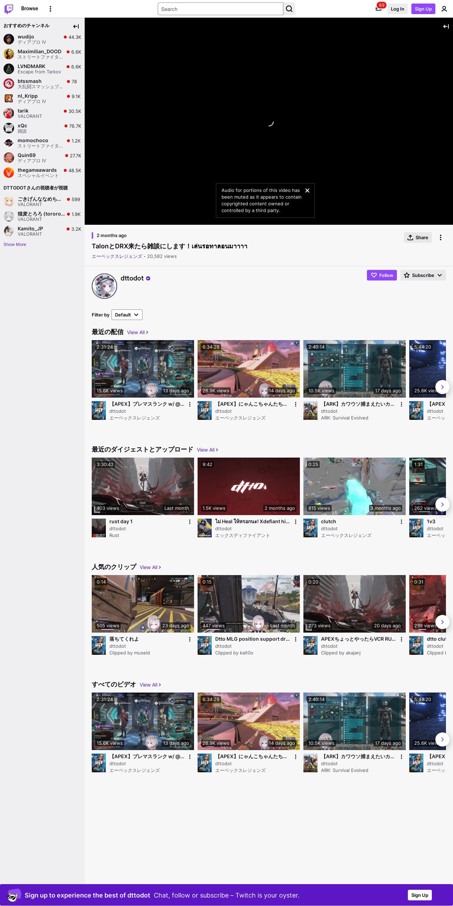Open the three-dot menu beside Browse

coord(50,9)
